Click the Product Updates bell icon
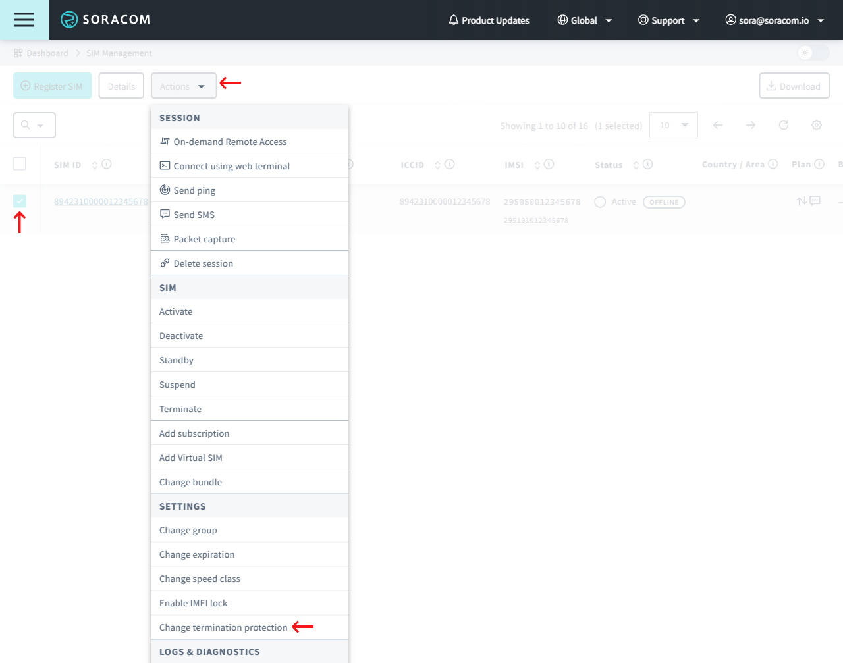Image resolution: width=843 pixels, height=663 pixels. (453, 20)
